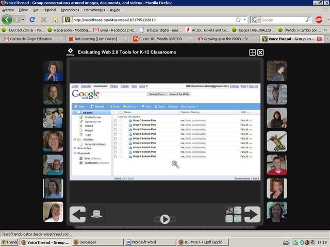Select the man in red shirt avatar
The width and height of the screenshot is (330, 247).
(x=277, y=165)
